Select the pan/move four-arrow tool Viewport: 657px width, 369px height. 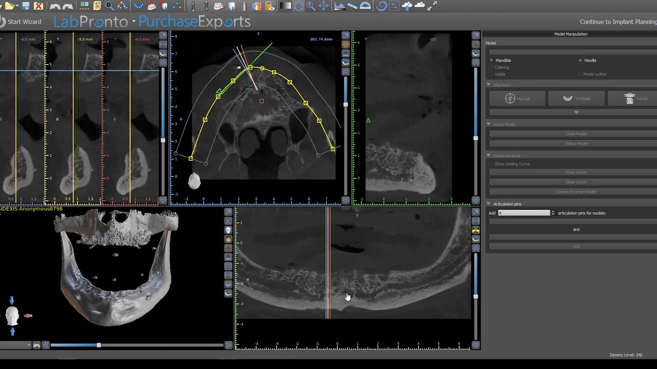click(323, 6)
